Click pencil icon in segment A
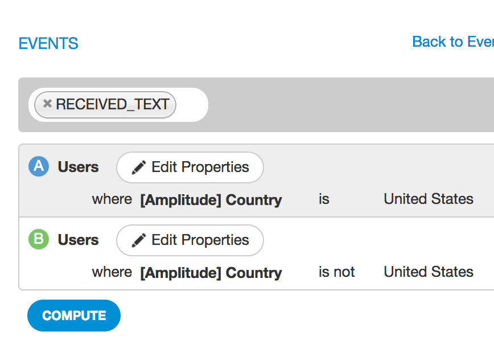The image size is (494, 352). (x=138, y=167)
